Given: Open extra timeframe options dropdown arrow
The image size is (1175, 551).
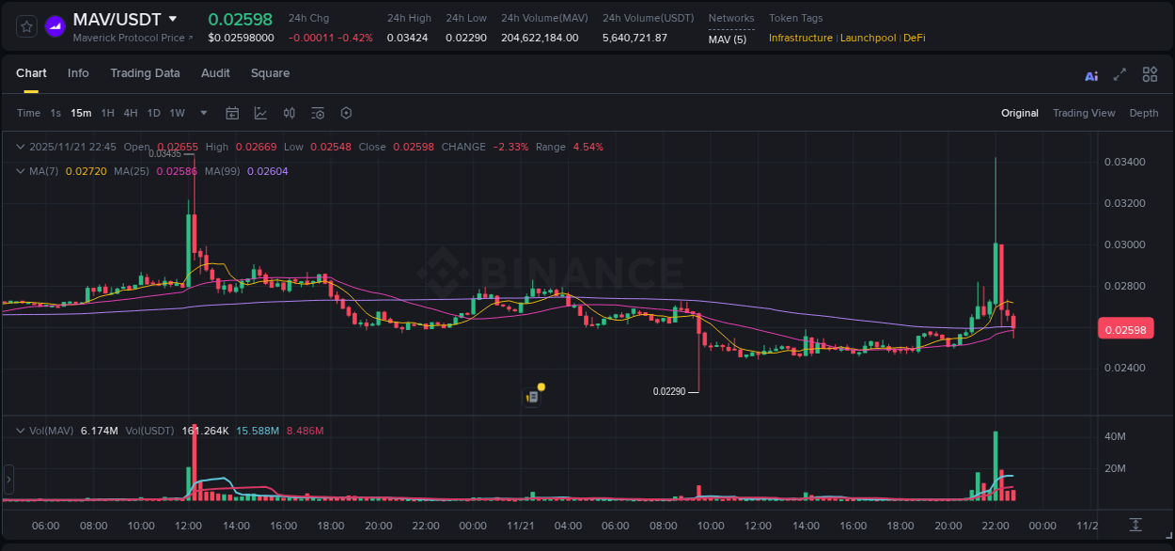Looking at the screenshot, I should pyautogui.click(x=202, y=113).
